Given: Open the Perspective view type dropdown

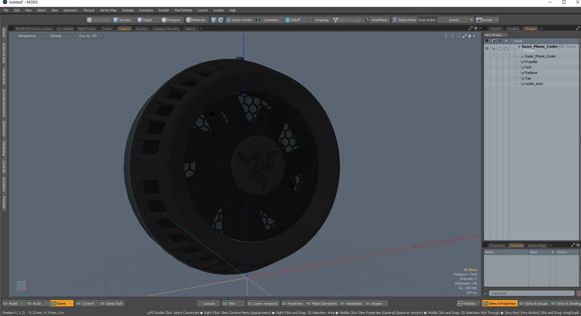Looking at the screenshot, I should 27,36.
